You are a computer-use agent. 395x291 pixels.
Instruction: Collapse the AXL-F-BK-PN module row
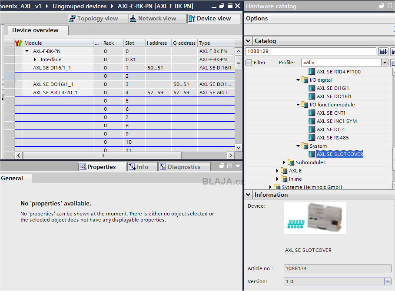coord(27,51)
